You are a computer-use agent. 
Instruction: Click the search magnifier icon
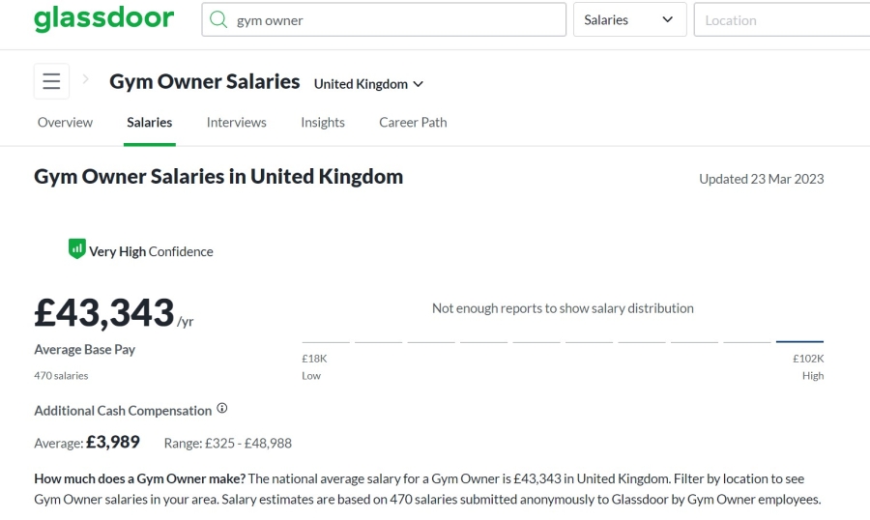pyautogui.click(x=218, y=20)
